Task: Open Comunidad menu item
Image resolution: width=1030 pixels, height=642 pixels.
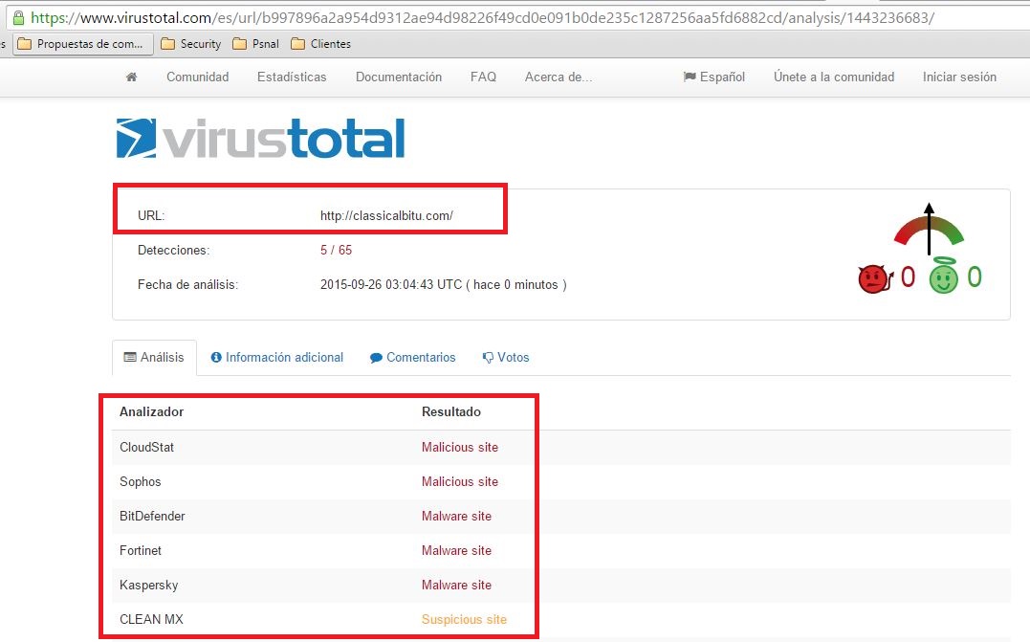Action: click(x=197, y=77)
